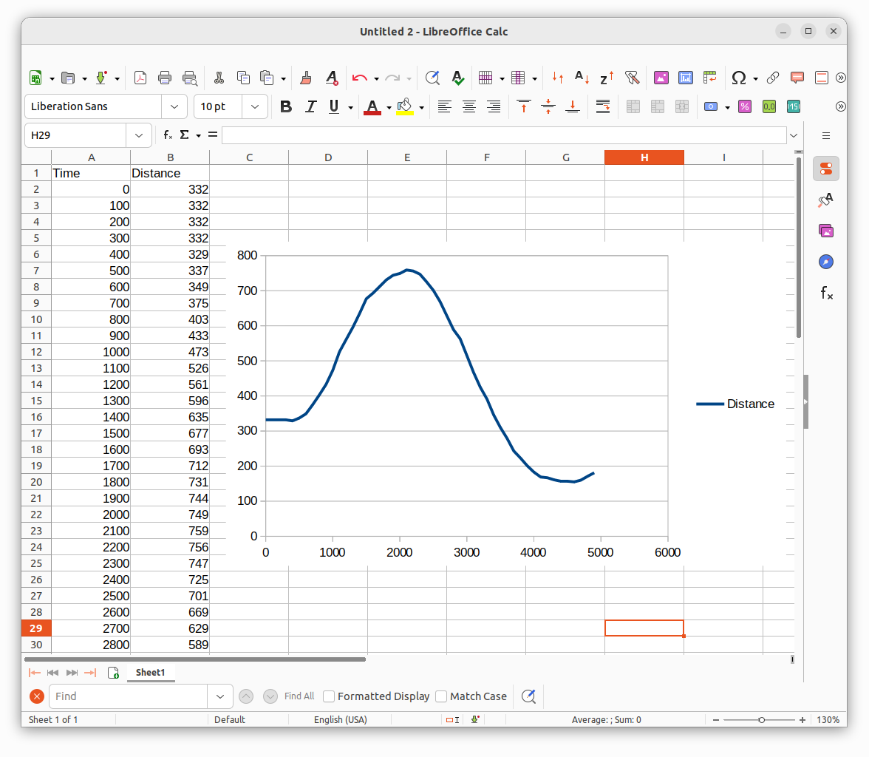The image size is (869, 757).
Task: Click the zoom in plus button
Action: [802, 720]
